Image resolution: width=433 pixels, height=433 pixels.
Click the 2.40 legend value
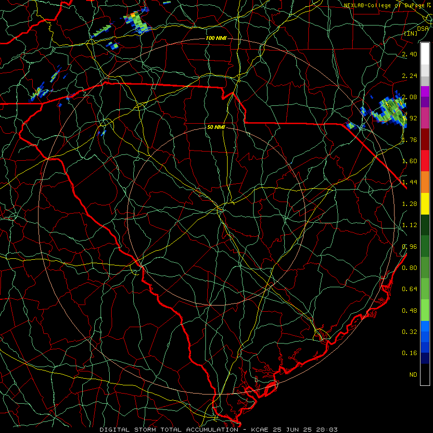[x=409, y=54]
